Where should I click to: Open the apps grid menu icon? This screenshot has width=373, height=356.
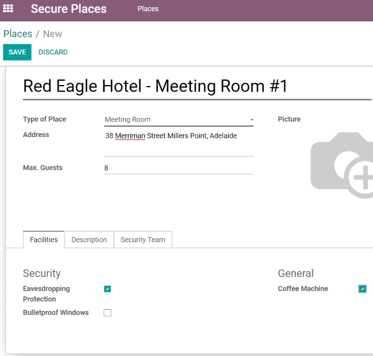tap(8, 9)
